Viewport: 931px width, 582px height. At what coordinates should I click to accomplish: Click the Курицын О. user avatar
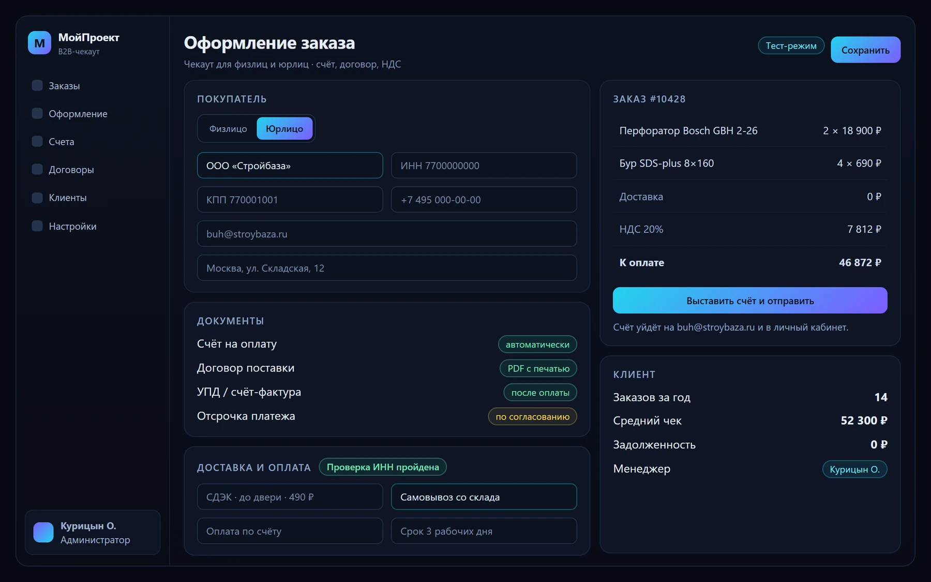coord(43,532)
